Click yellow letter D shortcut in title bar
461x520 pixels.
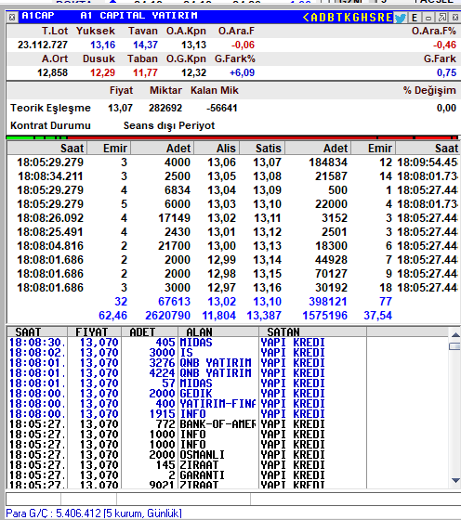(323, 18)
